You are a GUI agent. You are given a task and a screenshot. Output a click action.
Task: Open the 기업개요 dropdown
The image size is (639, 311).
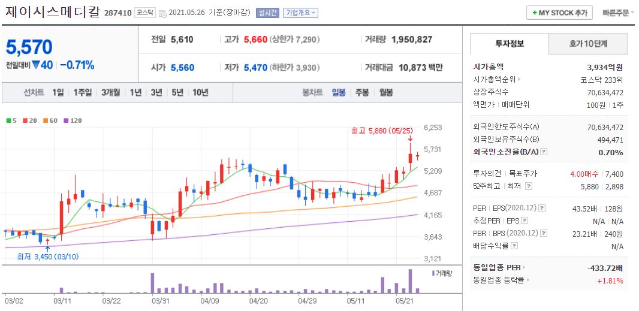301,13
